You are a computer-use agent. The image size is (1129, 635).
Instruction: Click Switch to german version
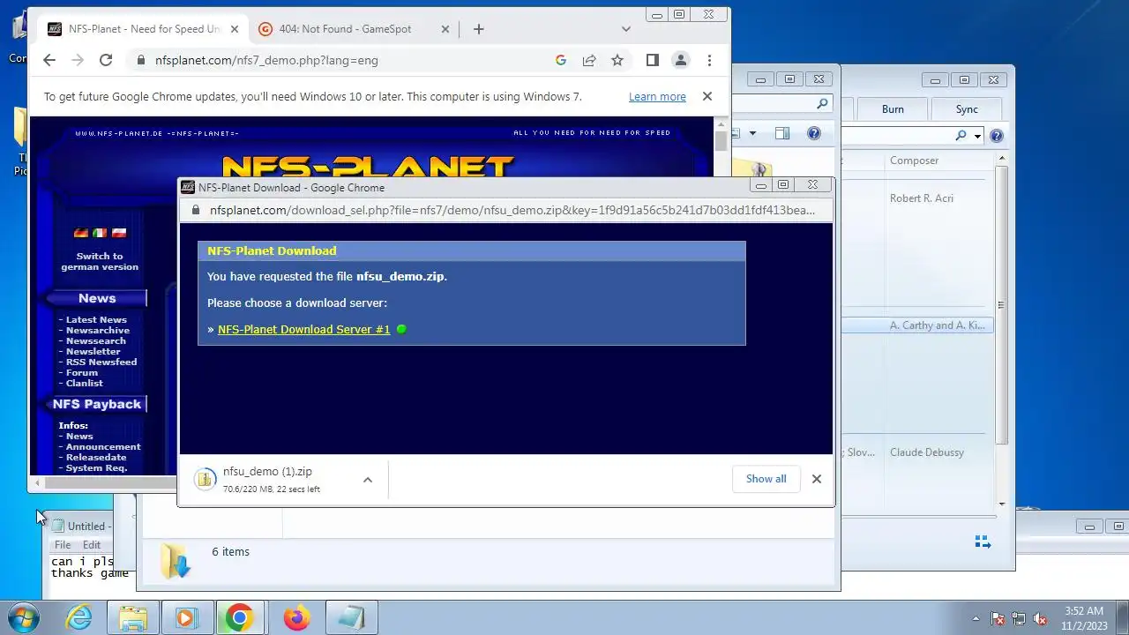(100, 261)
